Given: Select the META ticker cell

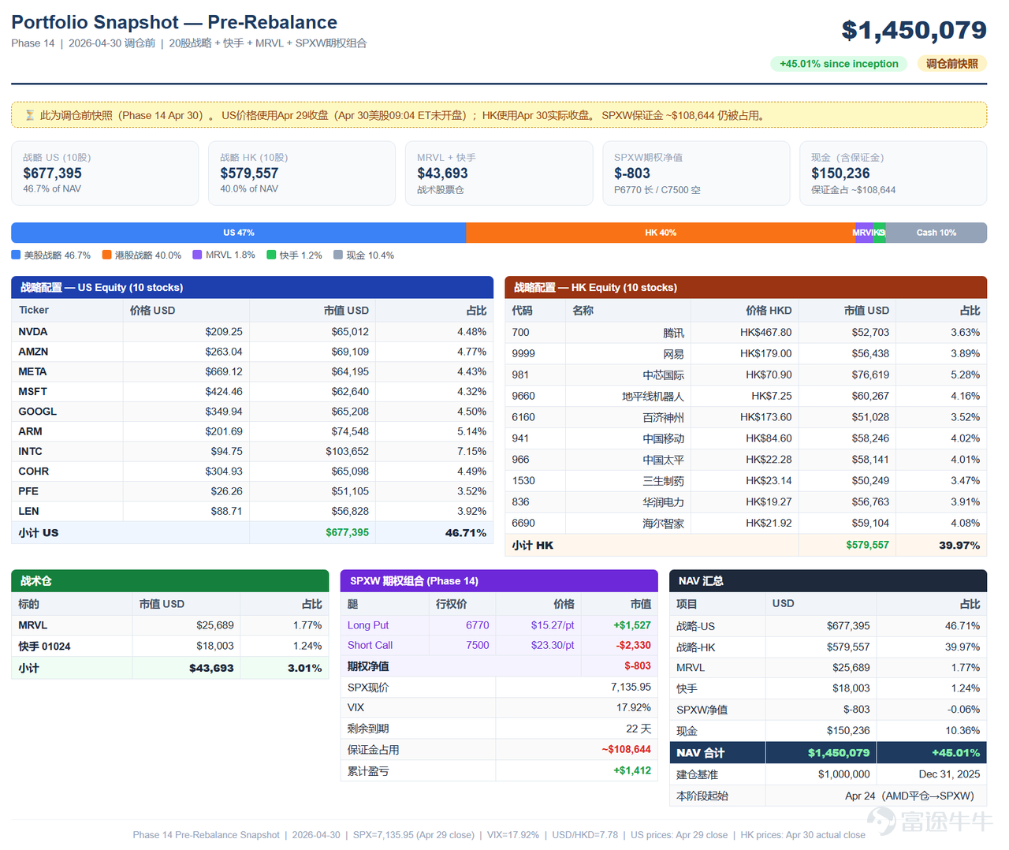Looking at the screenshot, I should coord(67,371).
